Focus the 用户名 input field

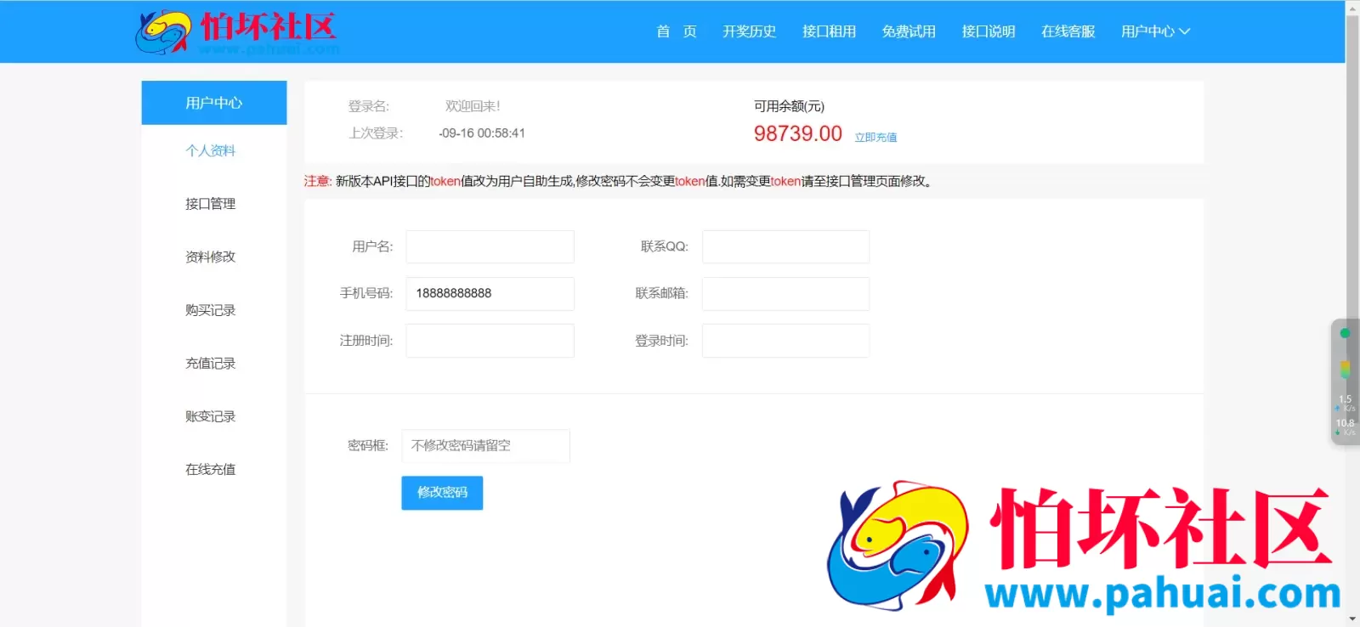[x=490, y=246]
